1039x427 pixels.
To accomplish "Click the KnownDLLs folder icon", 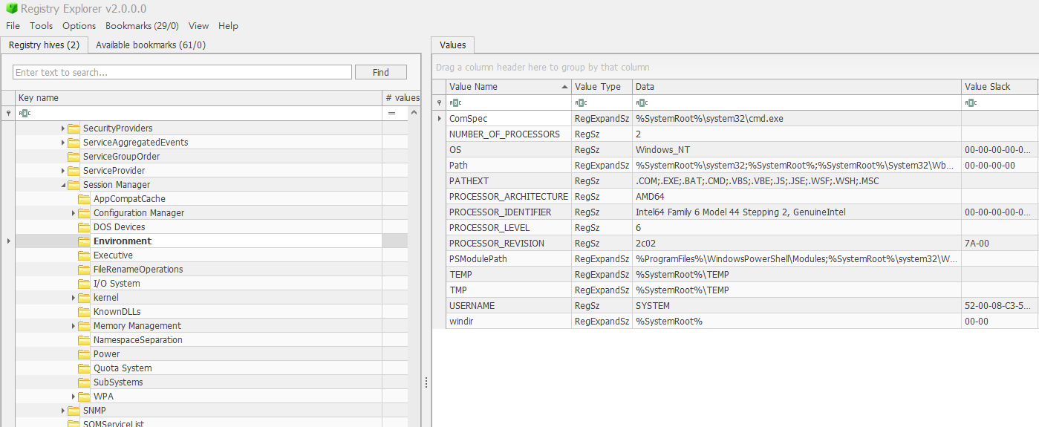I will (x=84, y=312).
